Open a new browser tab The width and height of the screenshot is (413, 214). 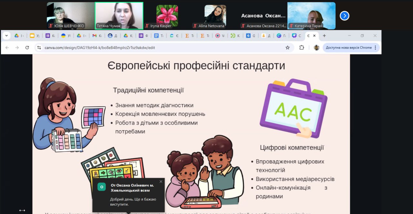324,36
